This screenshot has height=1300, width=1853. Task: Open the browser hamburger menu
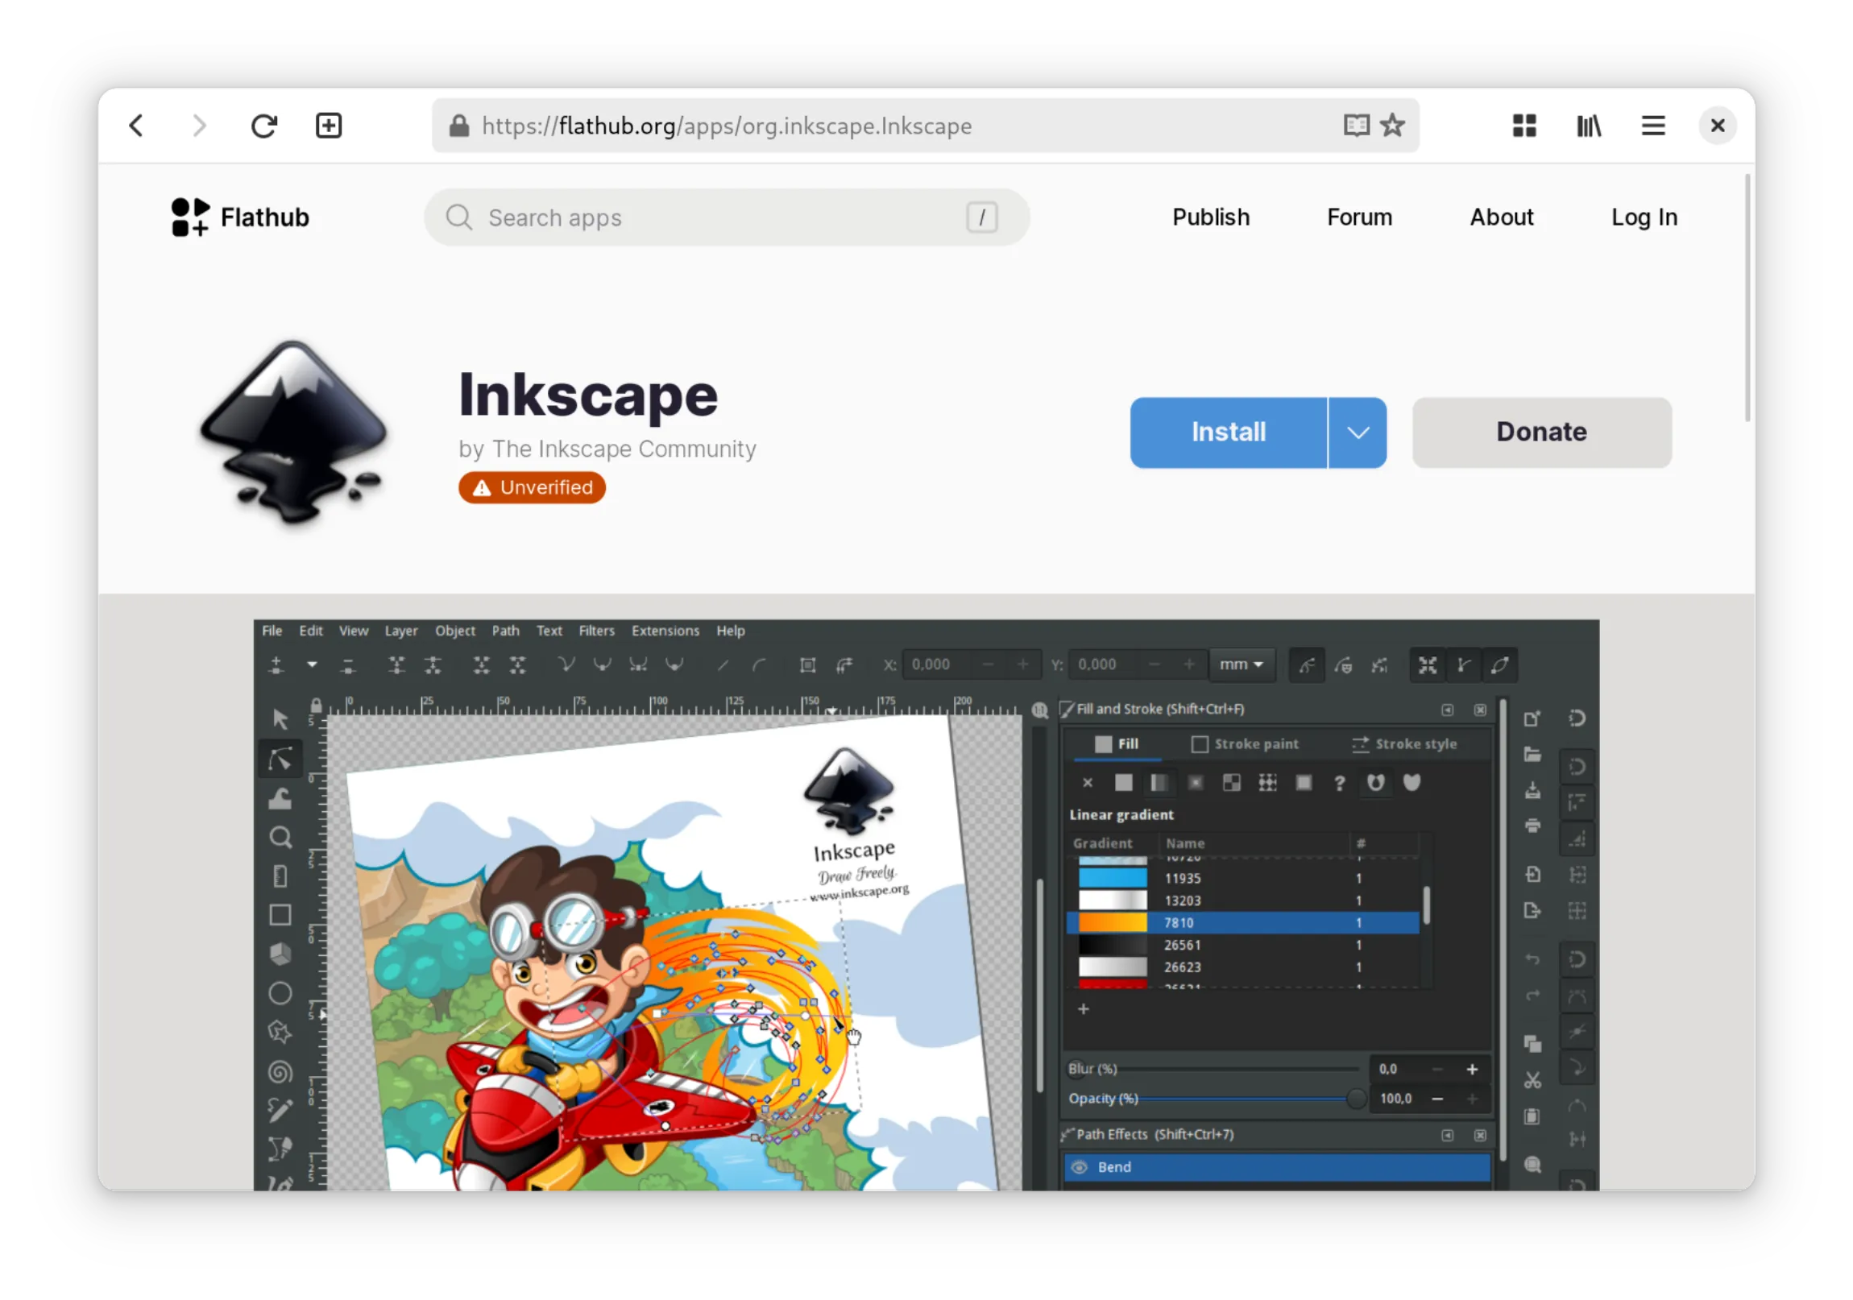click(1654, 126)
